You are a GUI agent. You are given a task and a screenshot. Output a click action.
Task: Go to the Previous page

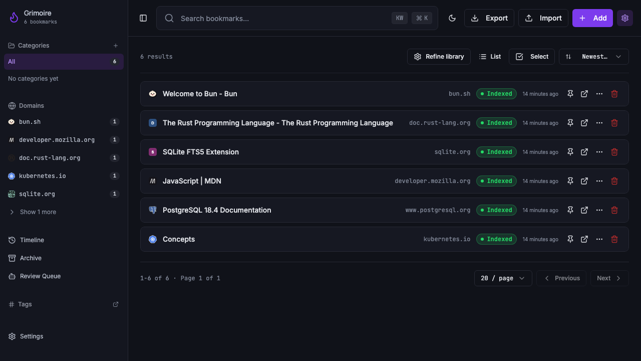(561, 278)
